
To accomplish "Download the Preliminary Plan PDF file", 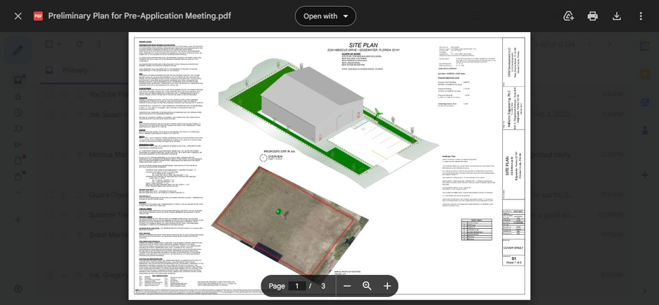I will pos(617,16).
